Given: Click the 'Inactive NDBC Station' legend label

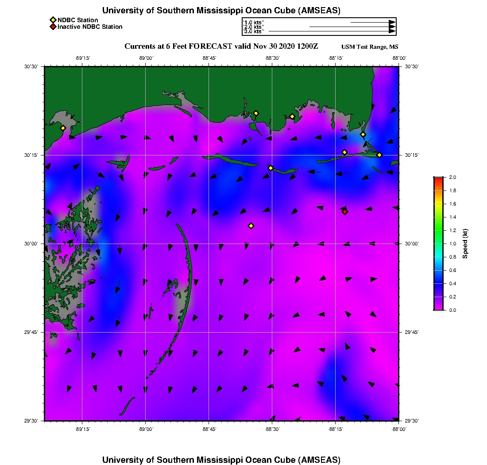Looking at the screenshot, I should pos(90,27).
